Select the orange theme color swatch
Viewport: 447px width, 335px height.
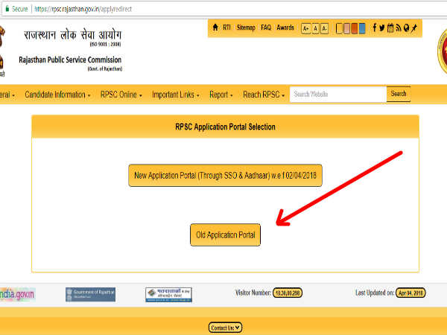coord(355,28)
